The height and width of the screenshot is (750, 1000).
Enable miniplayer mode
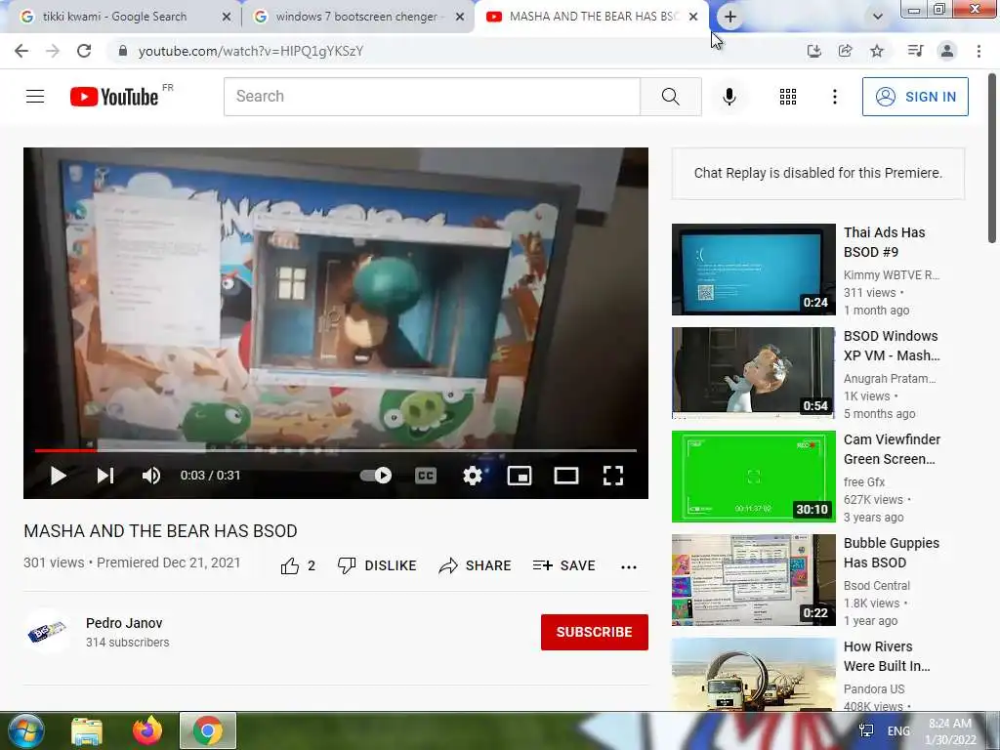[x=520, y=476]
